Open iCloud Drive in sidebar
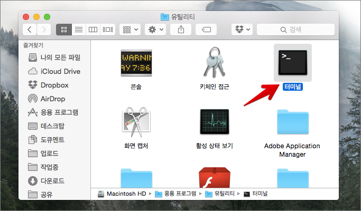 click(54, 71)
